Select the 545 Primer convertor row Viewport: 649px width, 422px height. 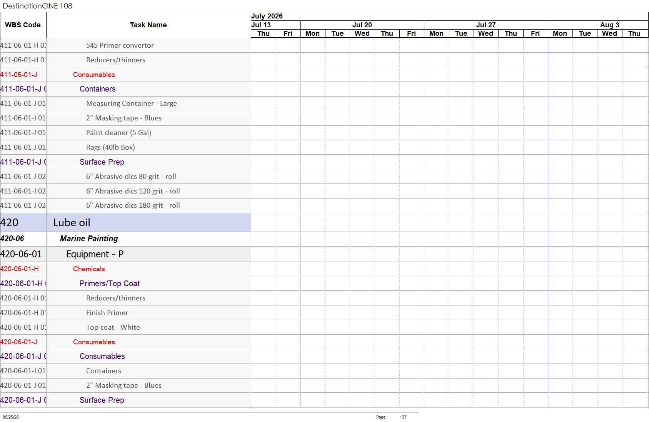coord(125,45)
